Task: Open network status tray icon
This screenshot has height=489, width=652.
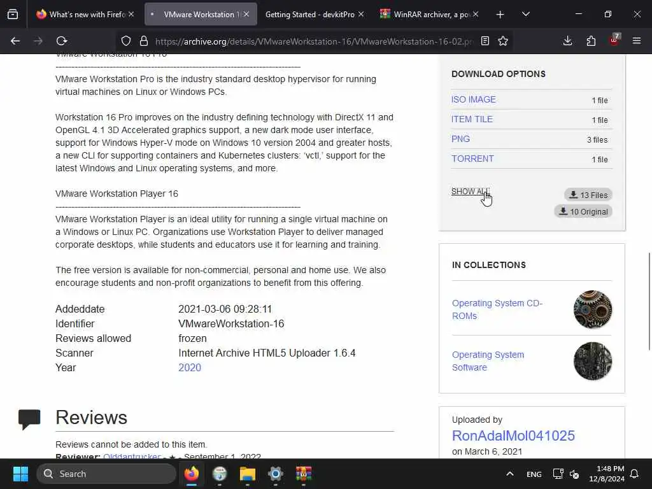Action: (x=558, y=474)
